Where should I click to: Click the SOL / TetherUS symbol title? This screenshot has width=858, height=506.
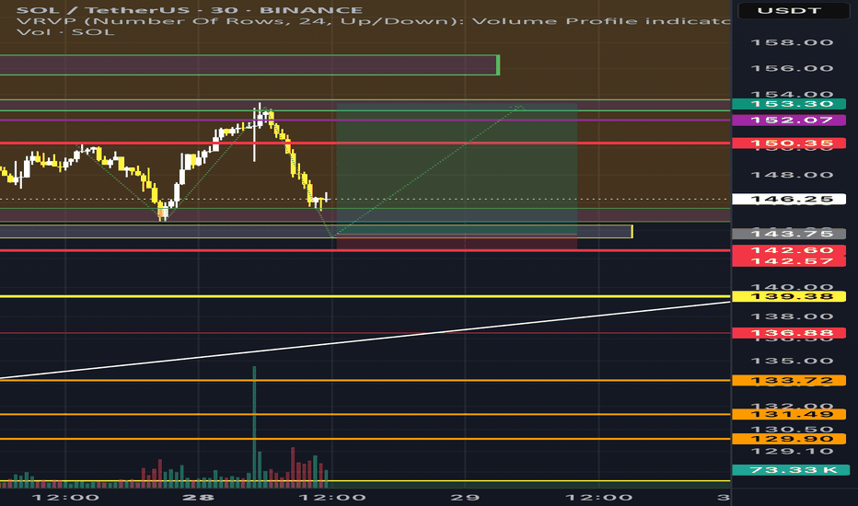point(190,10)
